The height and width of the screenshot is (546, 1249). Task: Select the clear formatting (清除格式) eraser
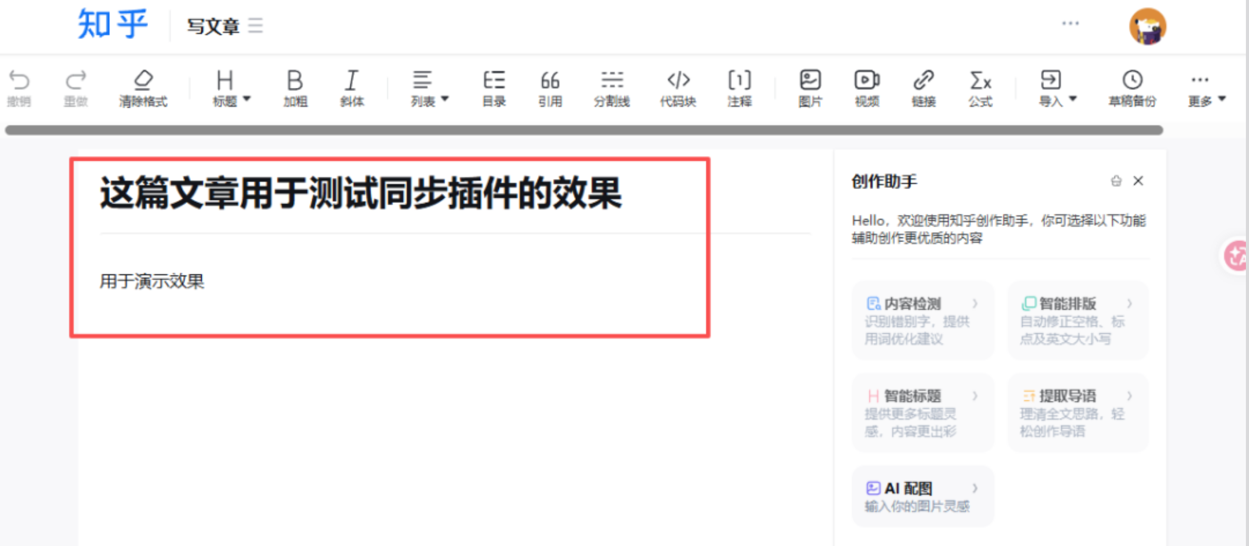(143, 80)
